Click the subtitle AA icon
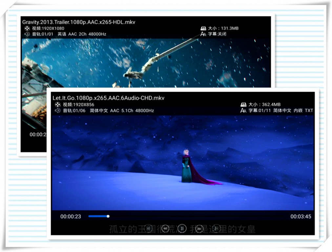The width and height of the screenshot is (332, 252). [243, 111]
